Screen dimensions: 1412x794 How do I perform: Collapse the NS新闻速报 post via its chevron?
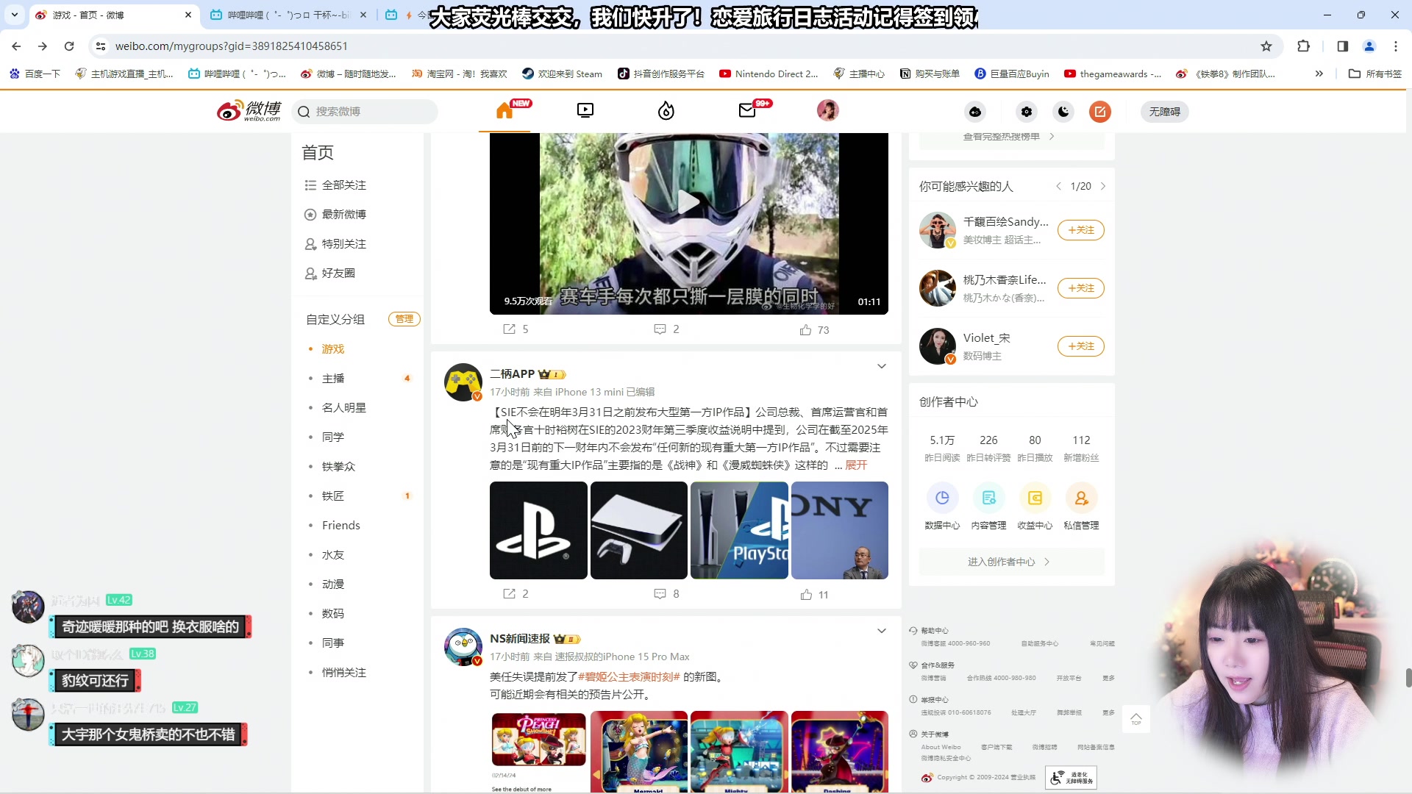tap(882, 631)
